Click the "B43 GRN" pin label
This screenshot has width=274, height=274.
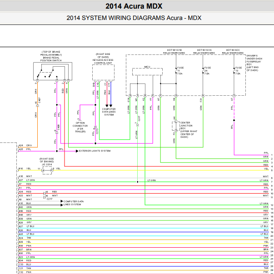25,207
